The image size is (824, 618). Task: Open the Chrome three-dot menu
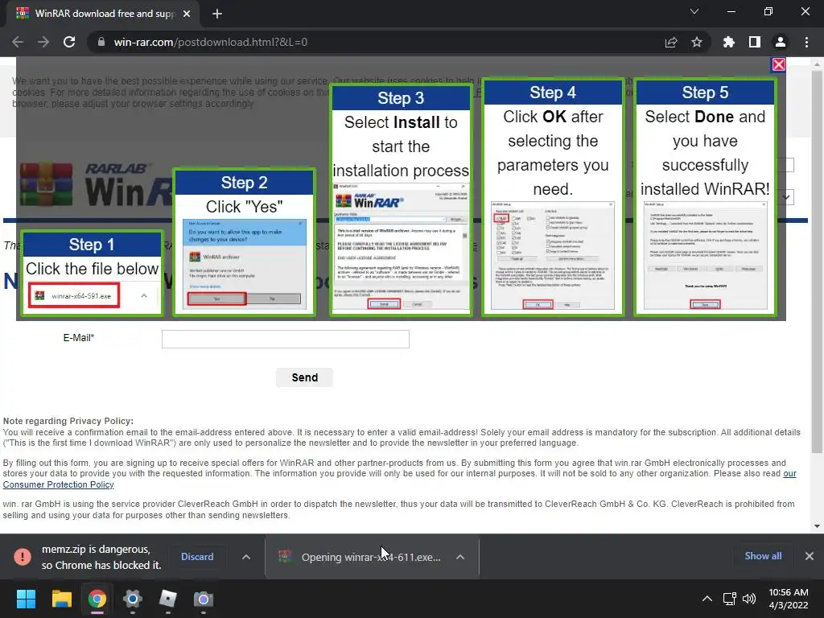(x=806, y=42)
